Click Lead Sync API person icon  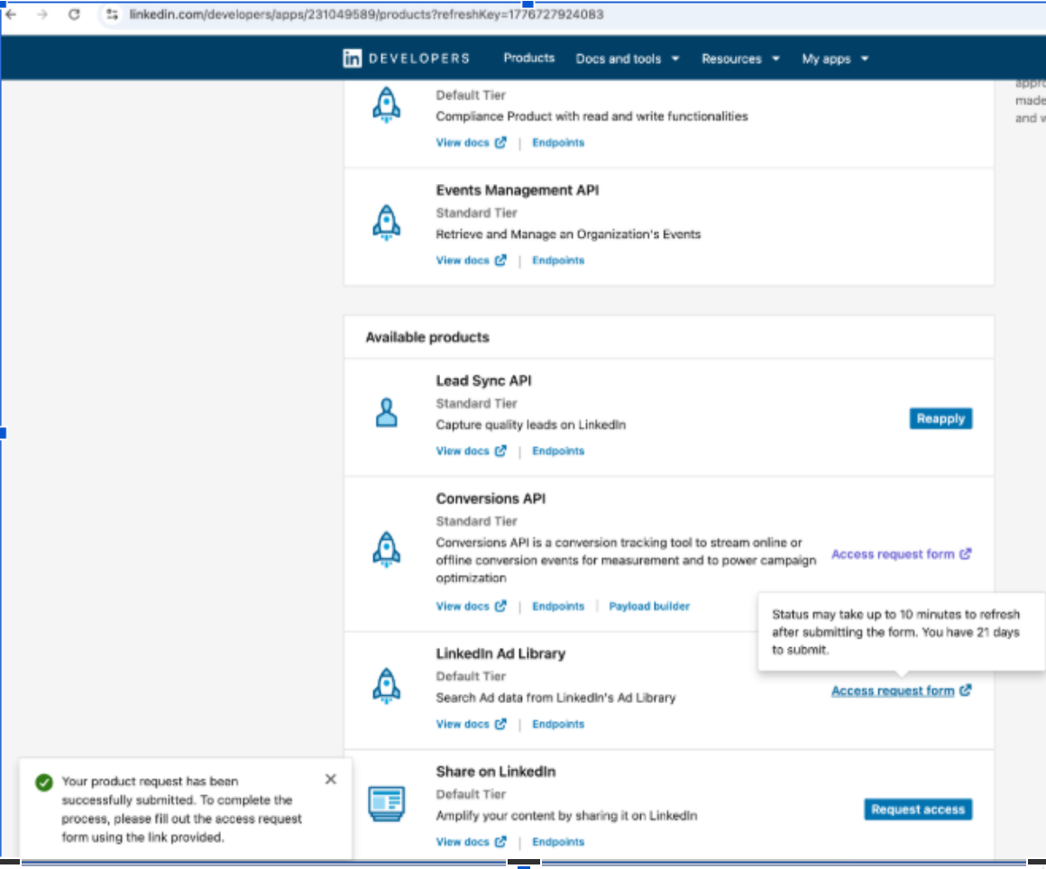pos(386,413)
